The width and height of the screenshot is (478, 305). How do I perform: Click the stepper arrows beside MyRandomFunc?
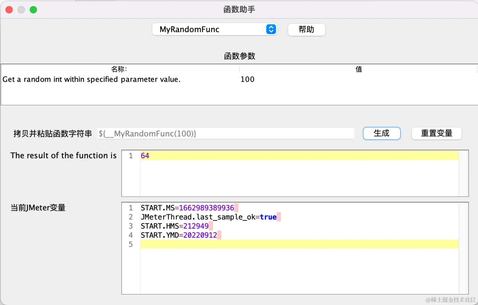(x=270, y=29)
